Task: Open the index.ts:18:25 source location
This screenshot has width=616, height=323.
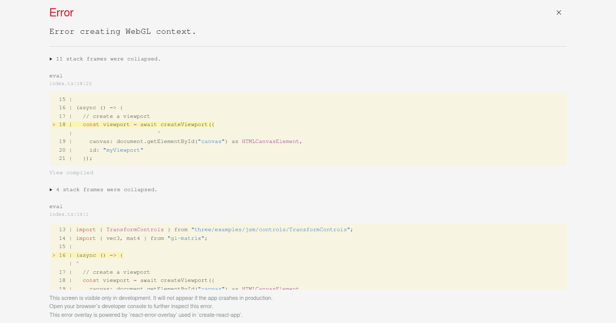Action: click(x=70, y=84)
